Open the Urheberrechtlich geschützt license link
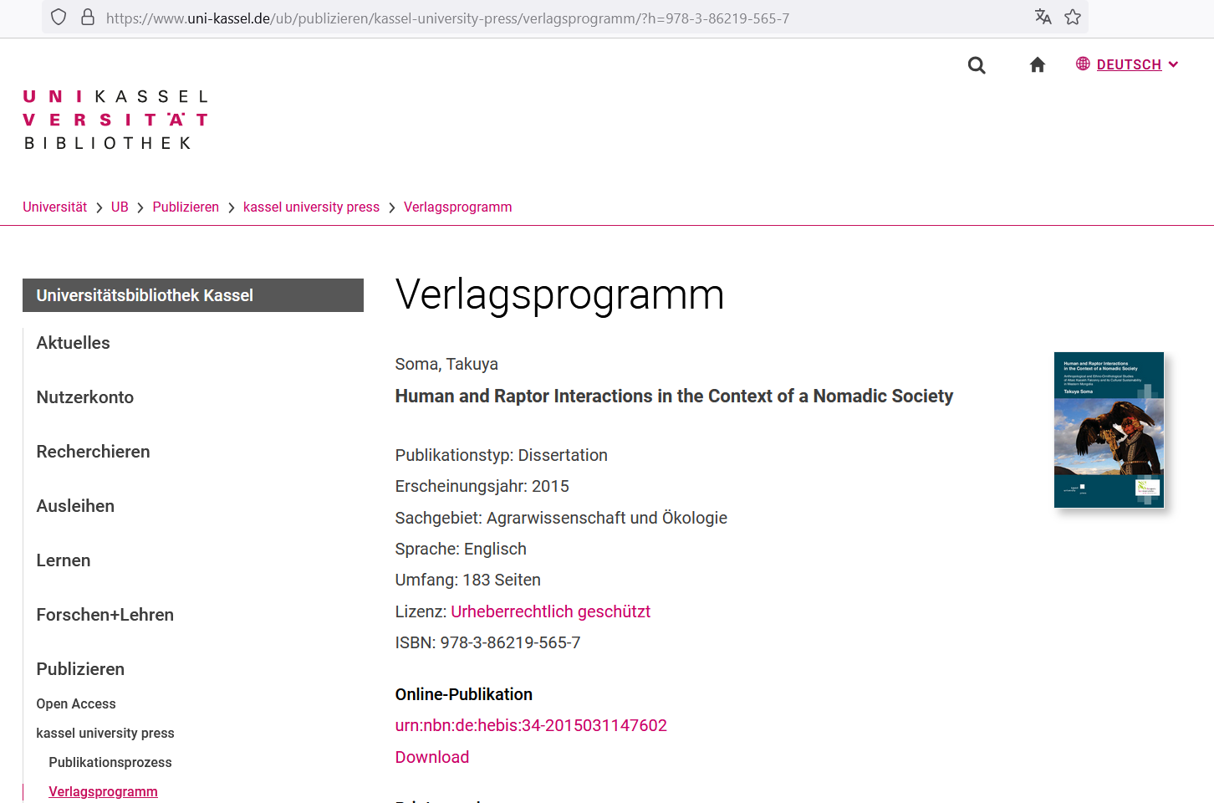The image size is (1214, 803). [550, 611]
